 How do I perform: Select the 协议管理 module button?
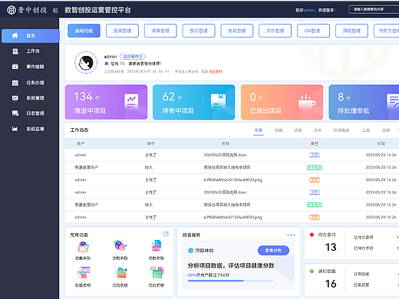pos(237,31)
